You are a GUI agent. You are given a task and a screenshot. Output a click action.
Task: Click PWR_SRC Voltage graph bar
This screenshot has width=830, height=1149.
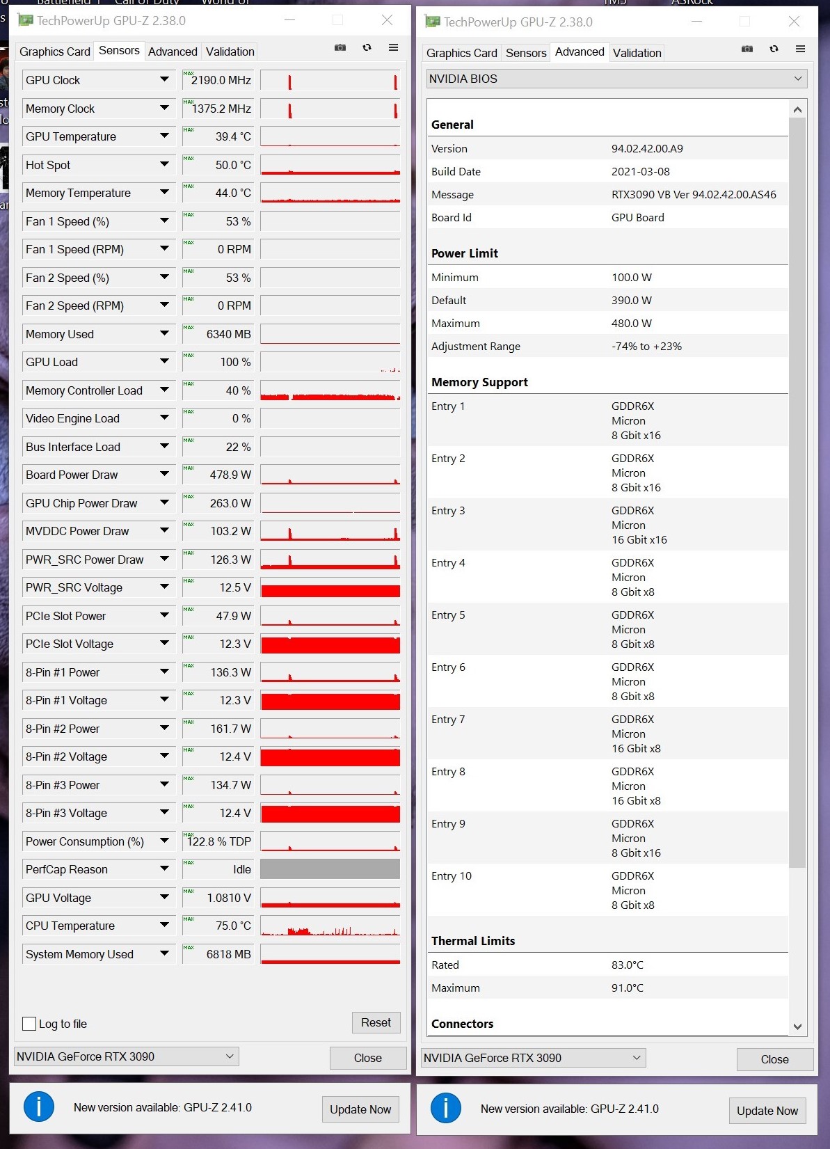click(x=330, y=587)
